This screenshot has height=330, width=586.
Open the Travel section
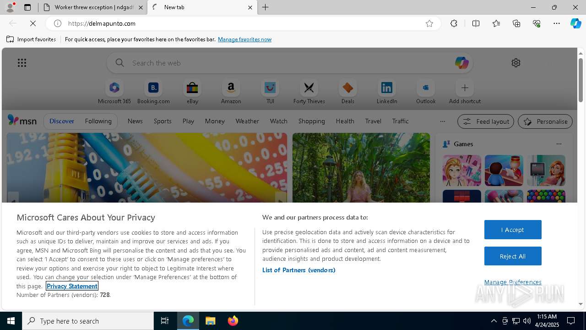pyautogui.click(x=373, y=121)
